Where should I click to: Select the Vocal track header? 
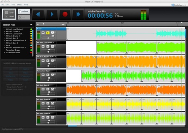pos(51,29)
